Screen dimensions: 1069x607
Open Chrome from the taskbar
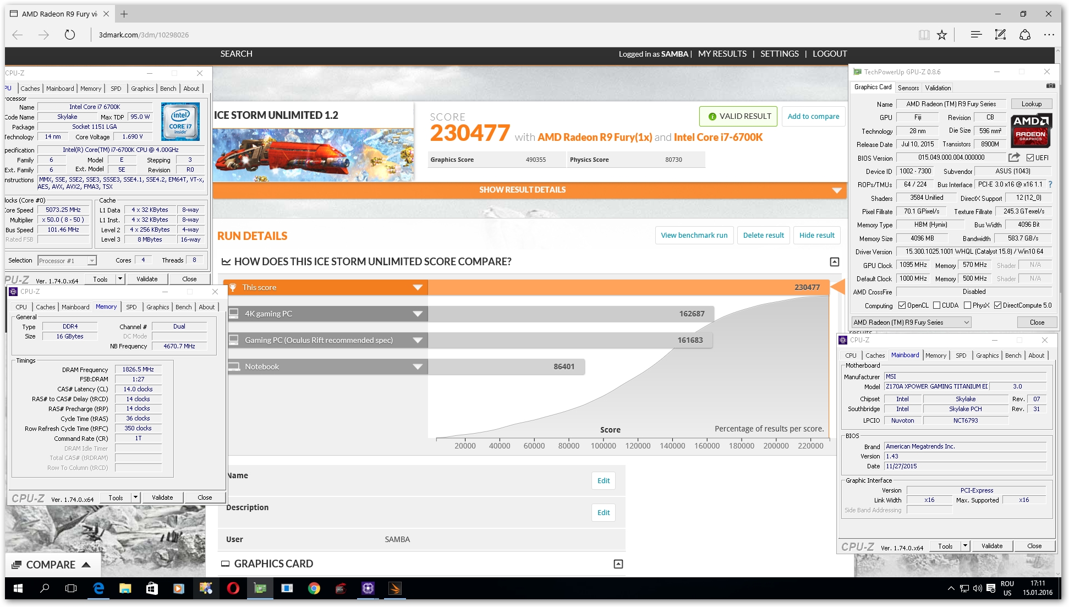314,588
